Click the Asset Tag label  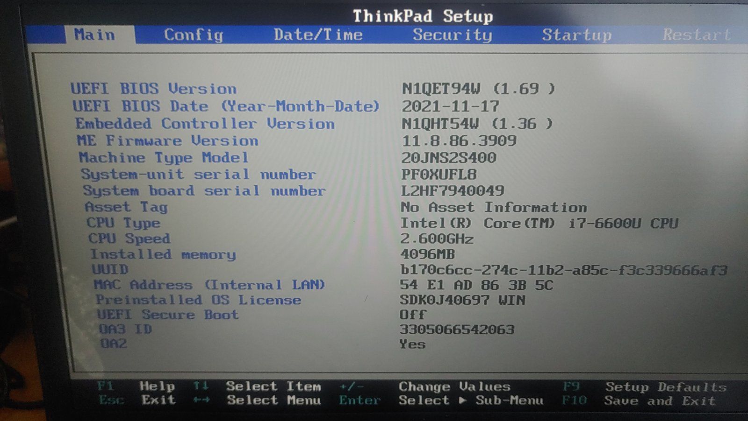pos(126,207)
